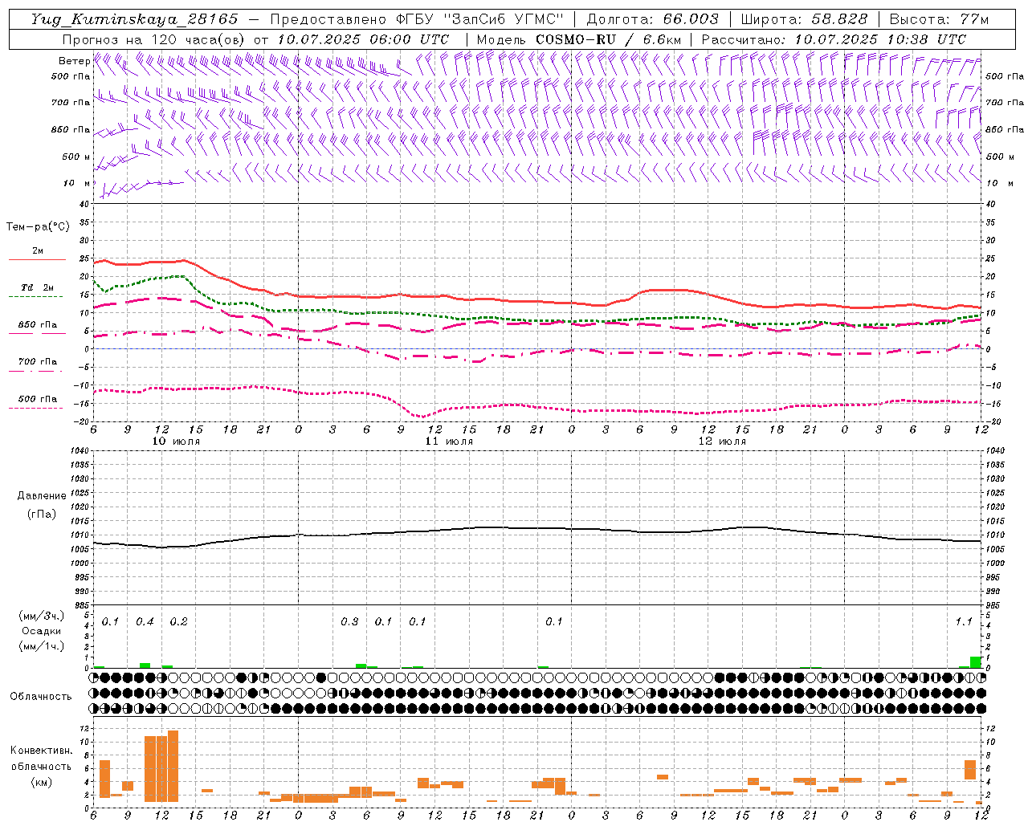Click the 12 июля date label
The image size is (1028, 822).
[x=722, y=442]
